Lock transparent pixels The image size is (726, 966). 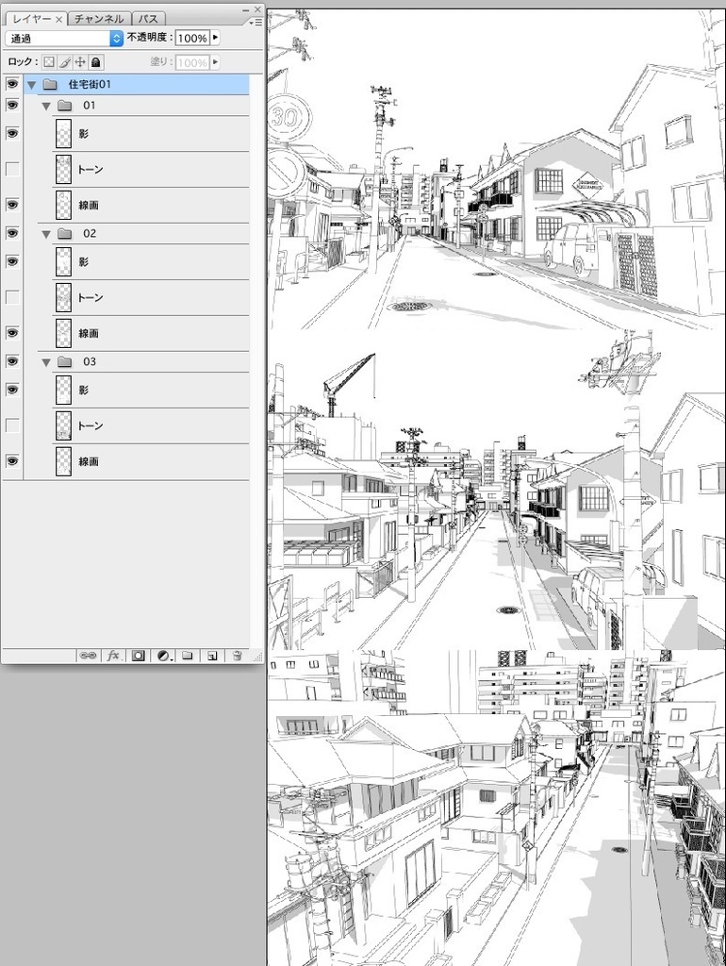(x=49, y=62)
